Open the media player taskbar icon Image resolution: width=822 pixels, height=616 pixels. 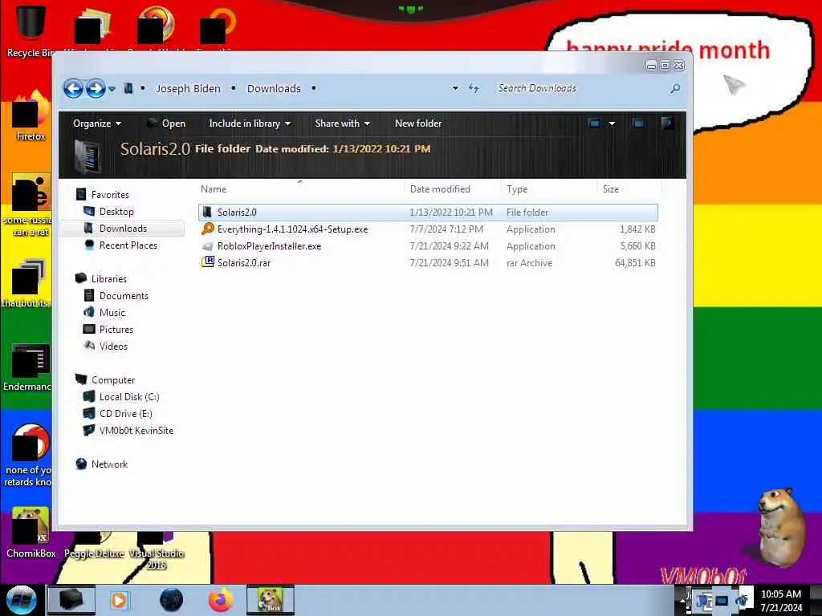click(x=119, y=600)
